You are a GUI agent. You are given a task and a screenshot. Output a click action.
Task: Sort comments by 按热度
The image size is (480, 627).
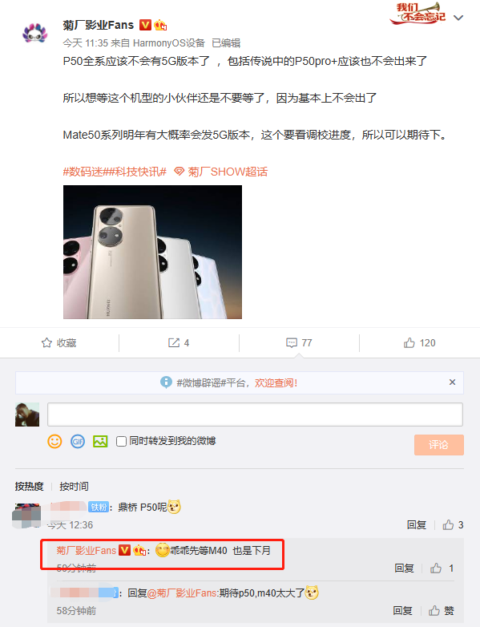(x=29, y=486)
